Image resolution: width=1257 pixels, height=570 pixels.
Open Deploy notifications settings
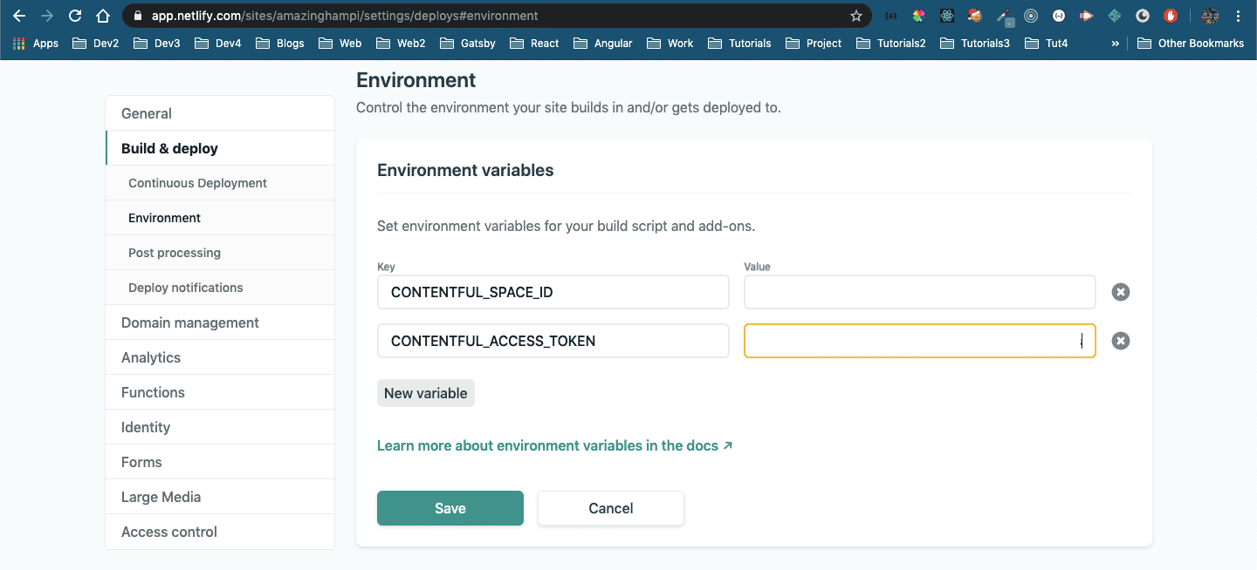tap(220, 288)
